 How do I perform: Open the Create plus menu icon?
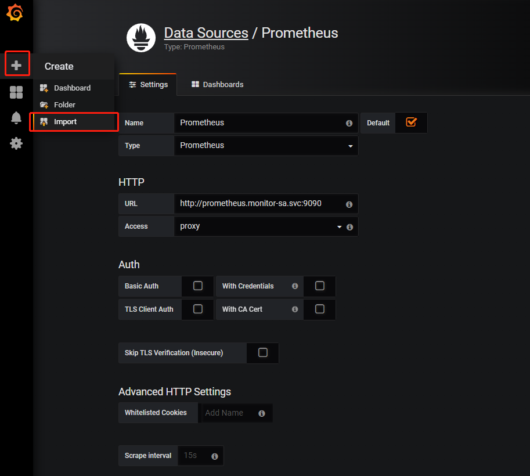(x=17, y=66)
